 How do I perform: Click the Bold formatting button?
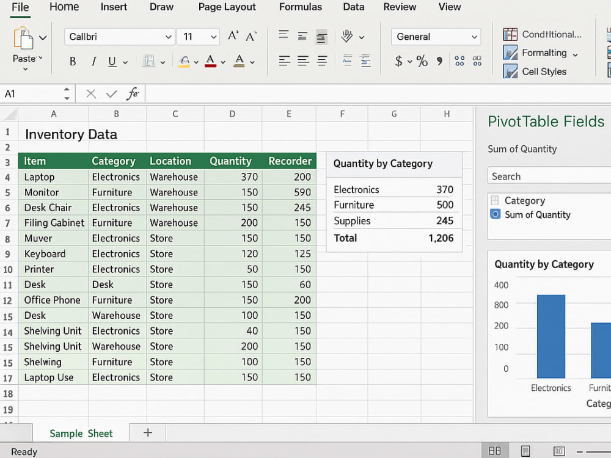[x=73, y=62]
